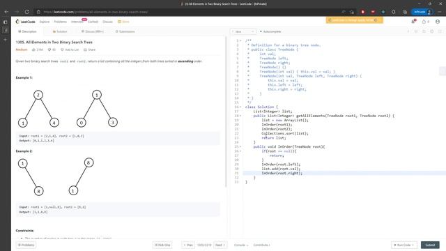The width and height of the screenshot is (446, 251).
Task: Expand the Console panel
Action: pyautogui.click(x=241, y=245)
